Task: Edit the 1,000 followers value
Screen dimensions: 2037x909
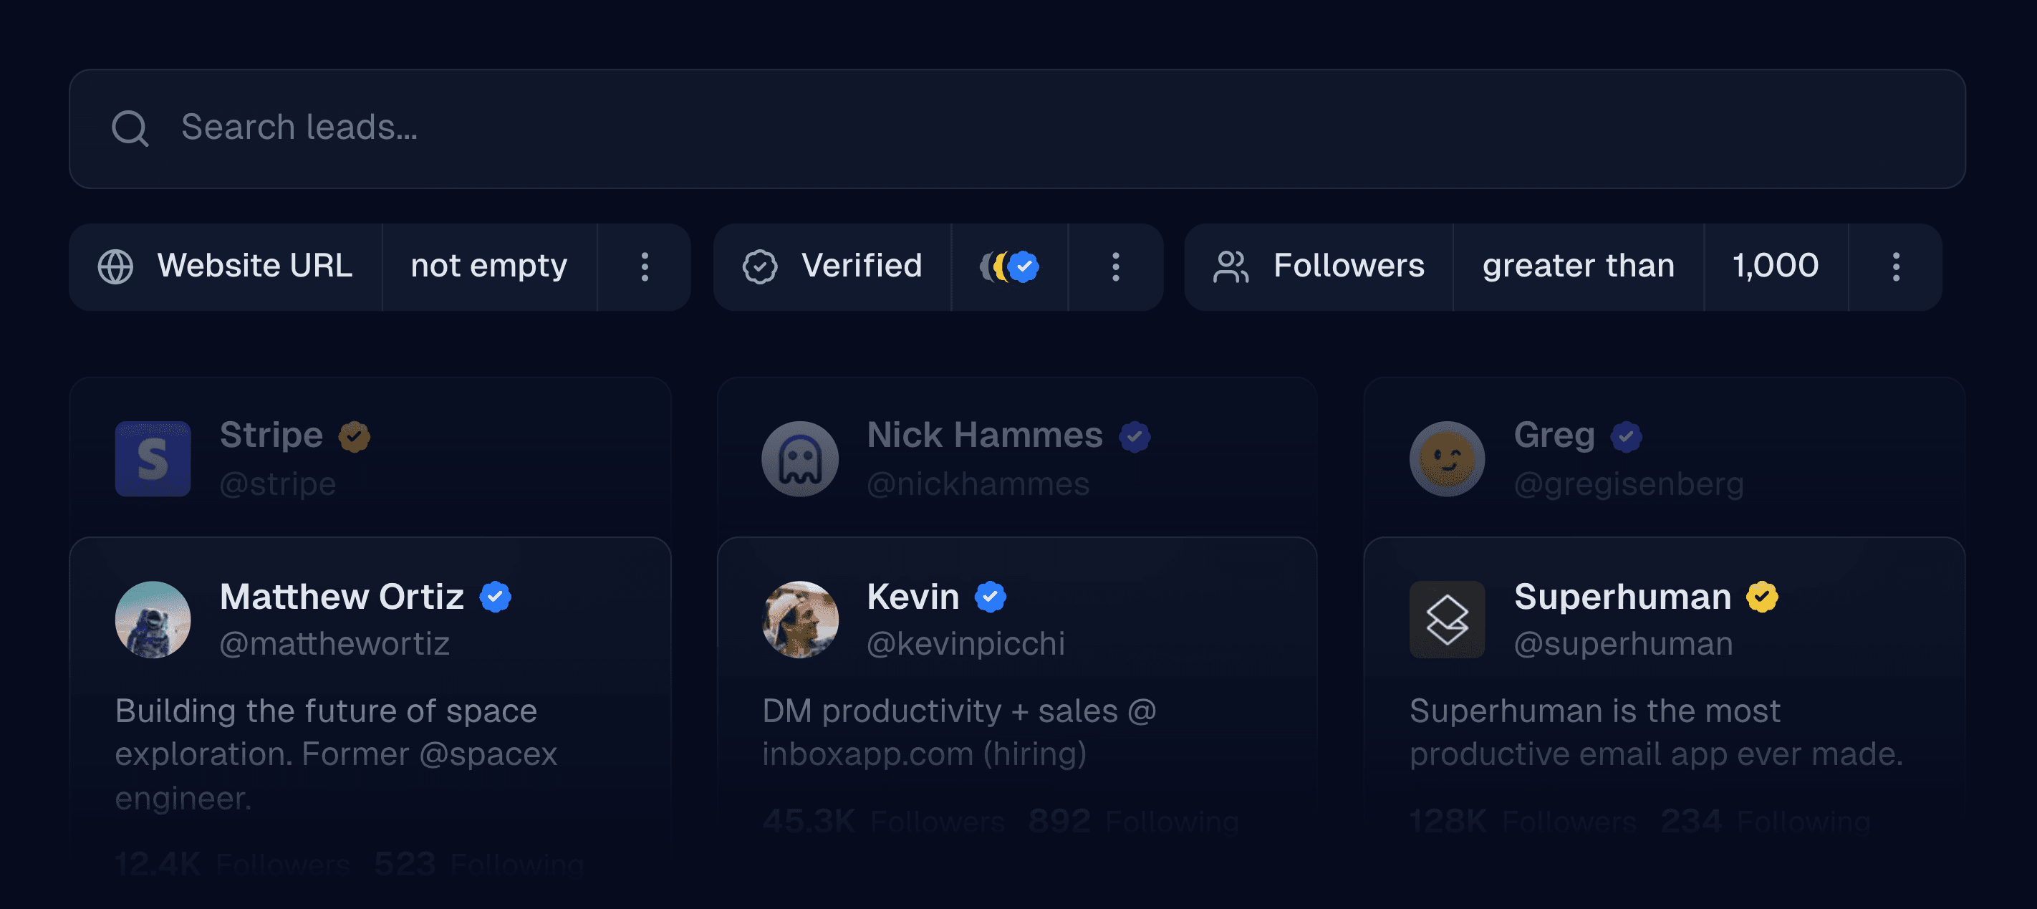Action: pyautogui.click(x=1776, y=266)
